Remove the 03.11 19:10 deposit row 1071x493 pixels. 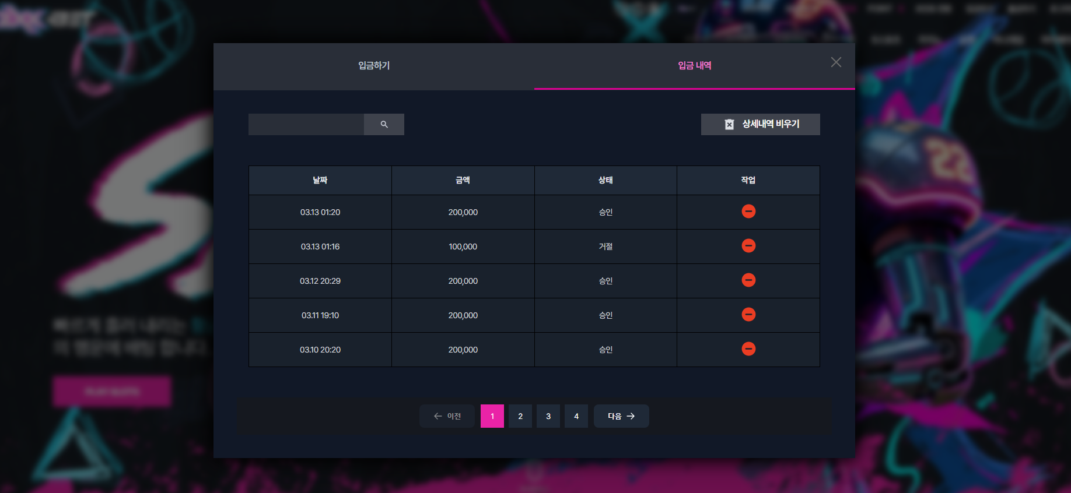[x=748, y=314]
